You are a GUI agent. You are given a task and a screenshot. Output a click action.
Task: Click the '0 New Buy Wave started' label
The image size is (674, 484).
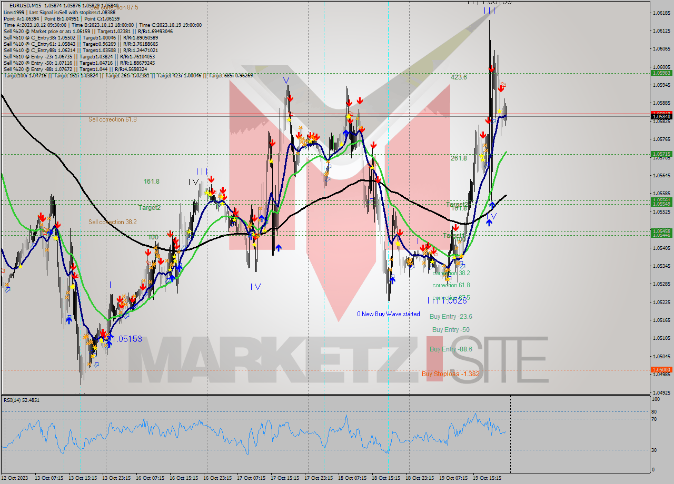tap(389, 314)
